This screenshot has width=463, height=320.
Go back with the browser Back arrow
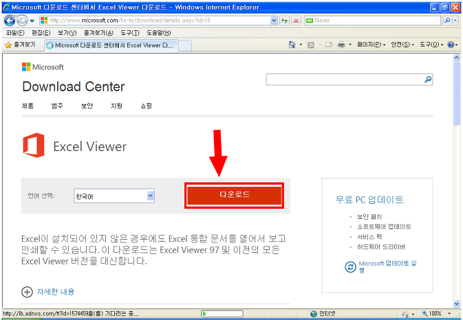(10, 21)
